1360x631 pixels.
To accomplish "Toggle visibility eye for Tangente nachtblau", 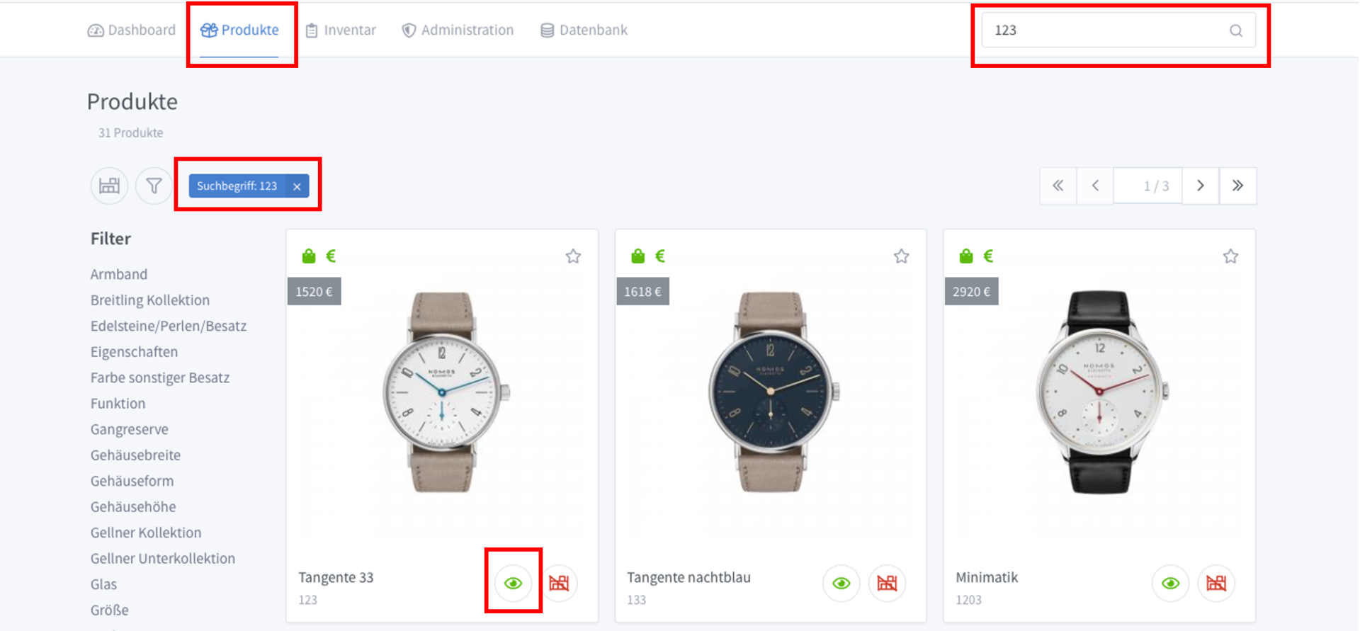I will (x=841, y=584).
